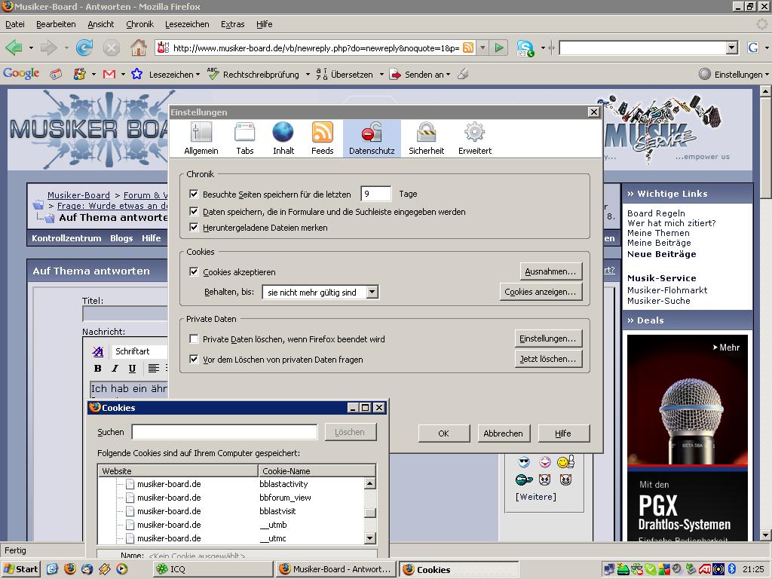Insert the sunglasses smiley

(524, 462)
